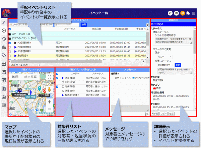Toggle fullscreen on the map
Viewport: 201px width, 148px height.
(49, 77)
